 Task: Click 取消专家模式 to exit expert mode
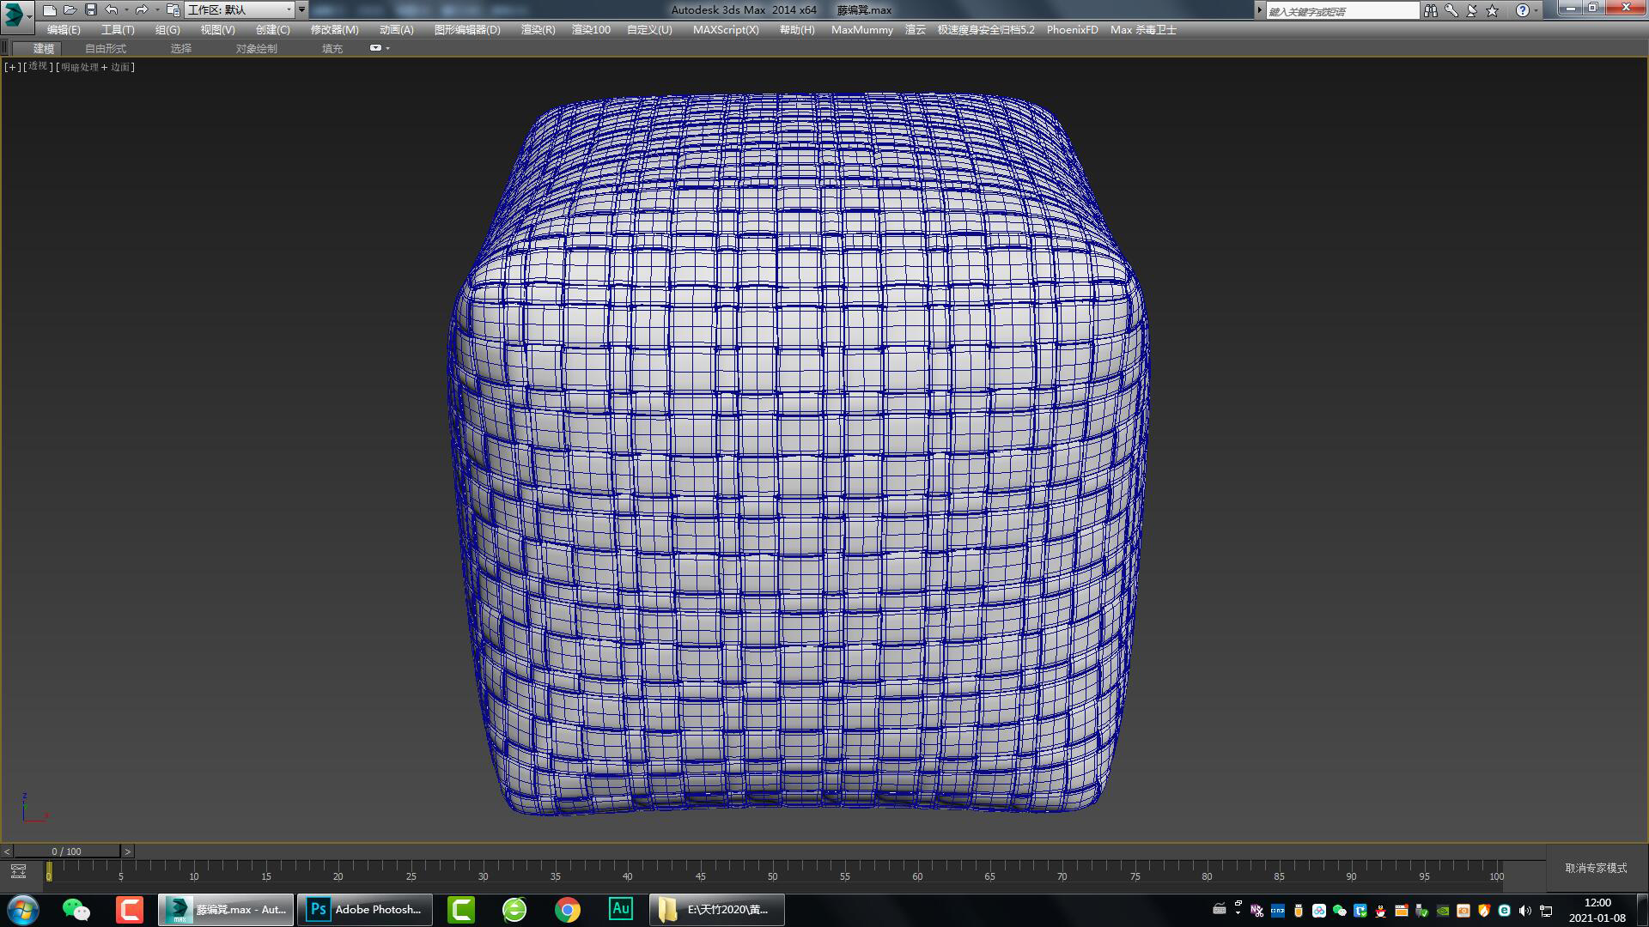pyautogui.click(x=1596, y=868)
